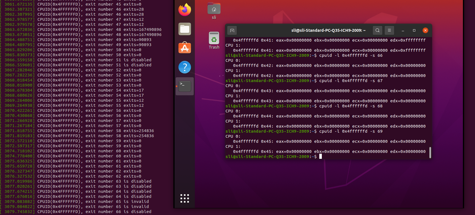Open the terminal hamburger menu

(389, 30)
